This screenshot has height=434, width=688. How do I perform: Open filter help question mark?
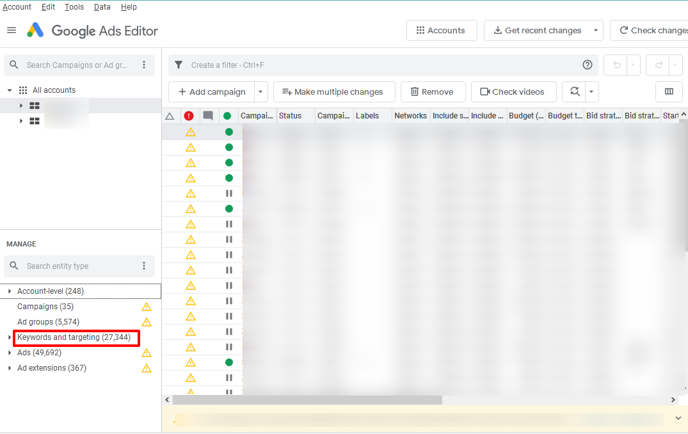pyautogui.click(x=588, y=65)
